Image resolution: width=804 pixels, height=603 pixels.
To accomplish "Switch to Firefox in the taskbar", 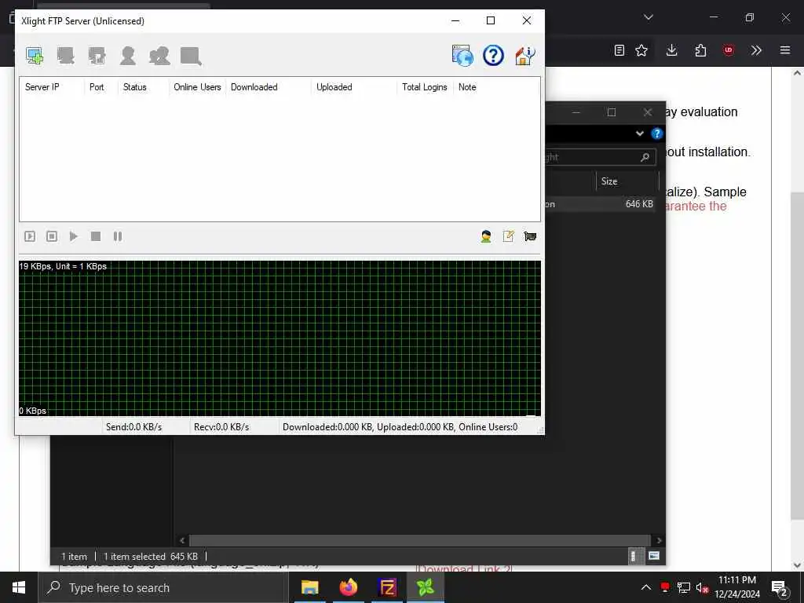I will (348, 587).
